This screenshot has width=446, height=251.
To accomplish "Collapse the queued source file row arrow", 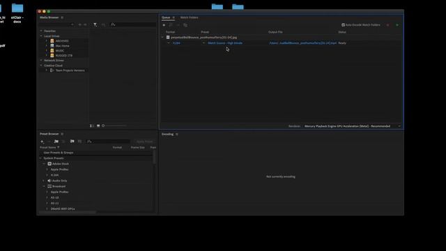I will [162, 37].
